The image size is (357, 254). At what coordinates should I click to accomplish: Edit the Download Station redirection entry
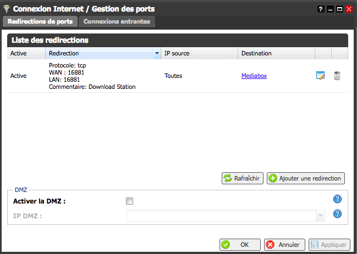click(x=321, y=76)
